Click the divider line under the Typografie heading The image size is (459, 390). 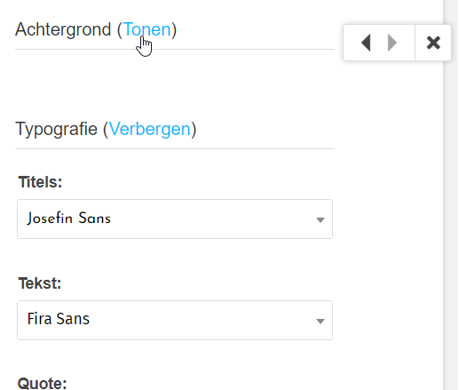175,149
